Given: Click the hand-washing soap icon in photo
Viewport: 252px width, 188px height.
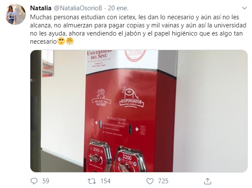Looking at the screenshot, I should point(101,97).
